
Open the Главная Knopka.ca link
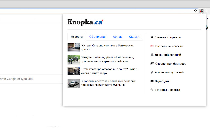[168, 37]
